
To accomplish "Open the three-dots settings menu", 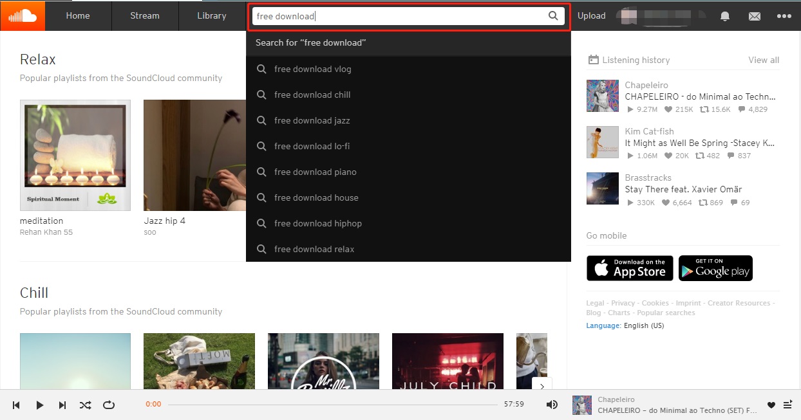I will click(784, 16).
